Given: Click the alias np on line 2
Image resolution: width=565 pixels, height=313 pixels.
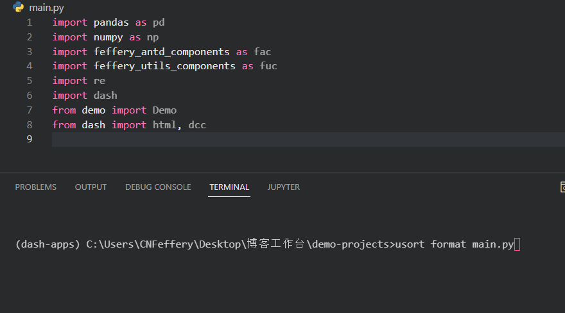Looking at the screenshot, I should click(153, 37).
